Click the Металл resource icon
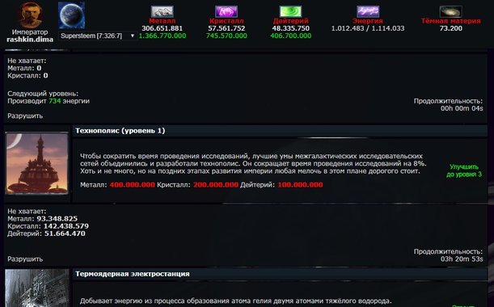Screen dimensions: 494x307 [163, 11]
